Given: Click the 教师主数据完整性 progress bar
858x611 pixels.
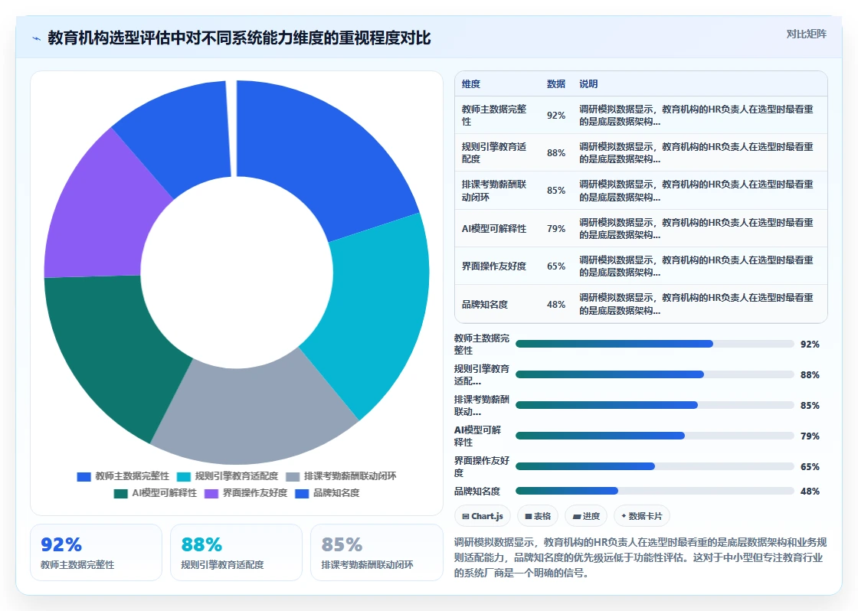Looking at the screenshot, I should [x=654, y=344].
